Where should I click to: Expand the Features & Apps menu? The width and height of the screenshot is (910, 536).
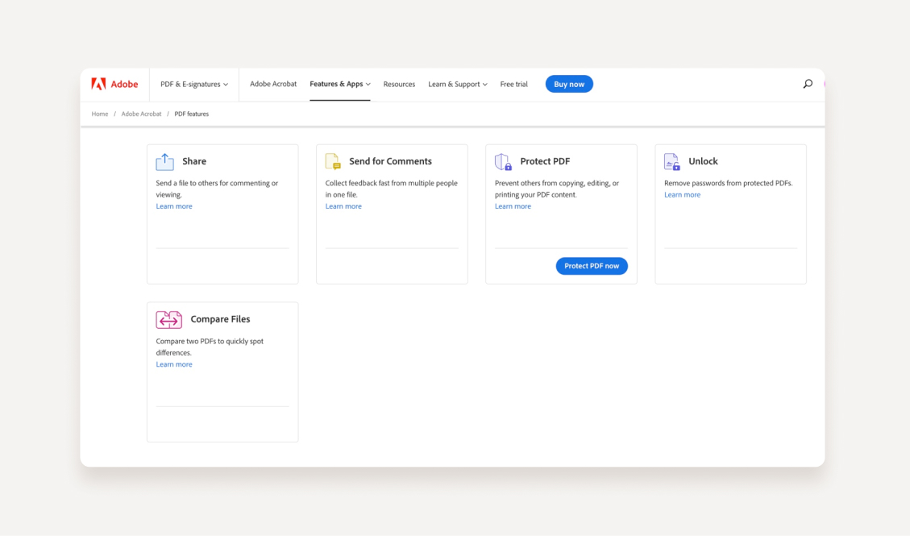tap(340, 84)
